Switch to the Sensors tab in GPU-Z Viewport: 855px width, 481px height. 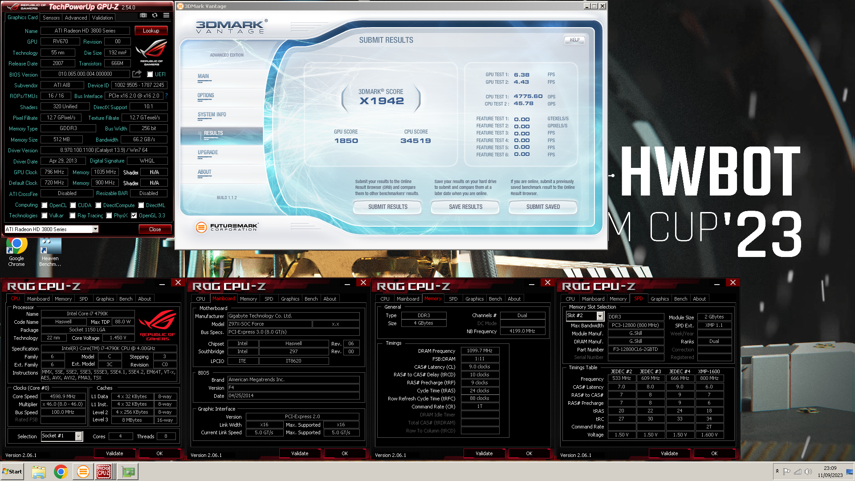tap(51, 18)
